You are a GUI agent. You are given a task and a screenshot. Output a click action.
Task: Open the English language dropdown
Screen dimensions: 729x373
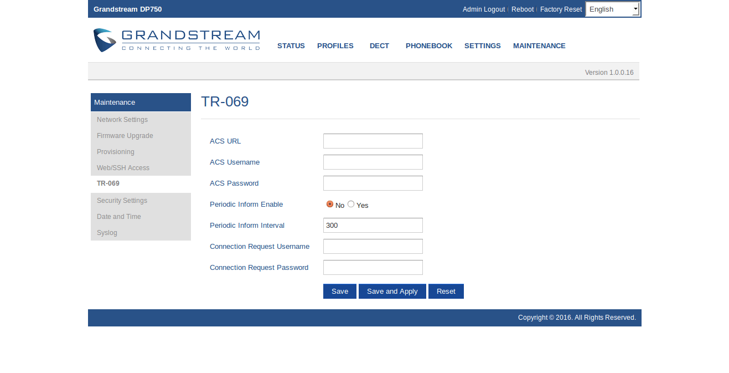point(612,9)
